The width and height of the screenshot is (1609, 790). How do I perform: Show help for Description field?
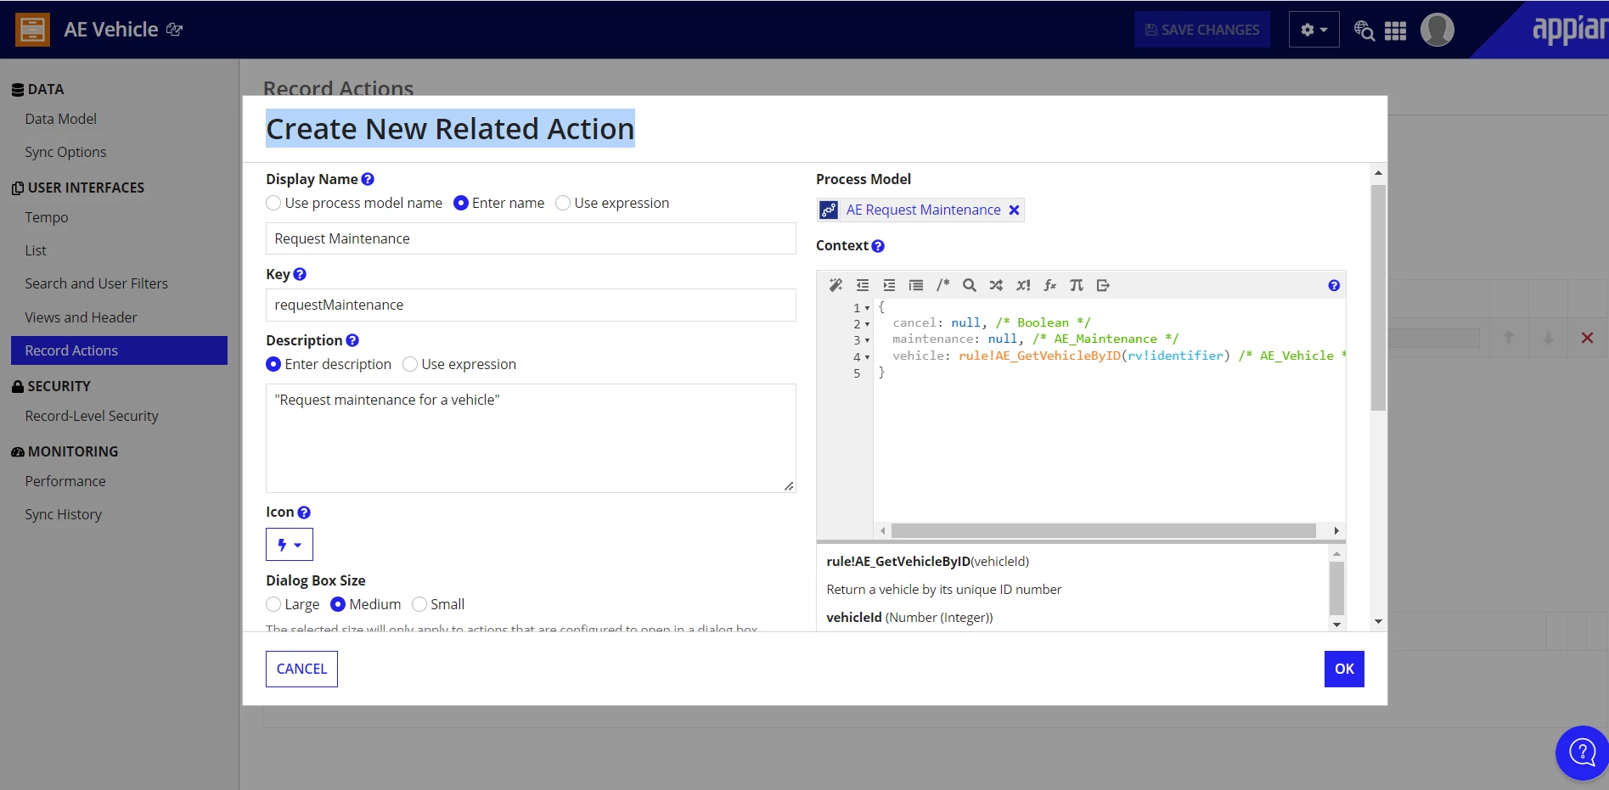click(352, 340)
